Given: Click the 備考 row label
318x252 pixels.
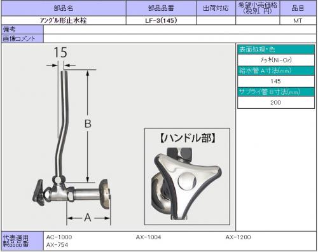Looking at the screenshot, I should [22, 29].
